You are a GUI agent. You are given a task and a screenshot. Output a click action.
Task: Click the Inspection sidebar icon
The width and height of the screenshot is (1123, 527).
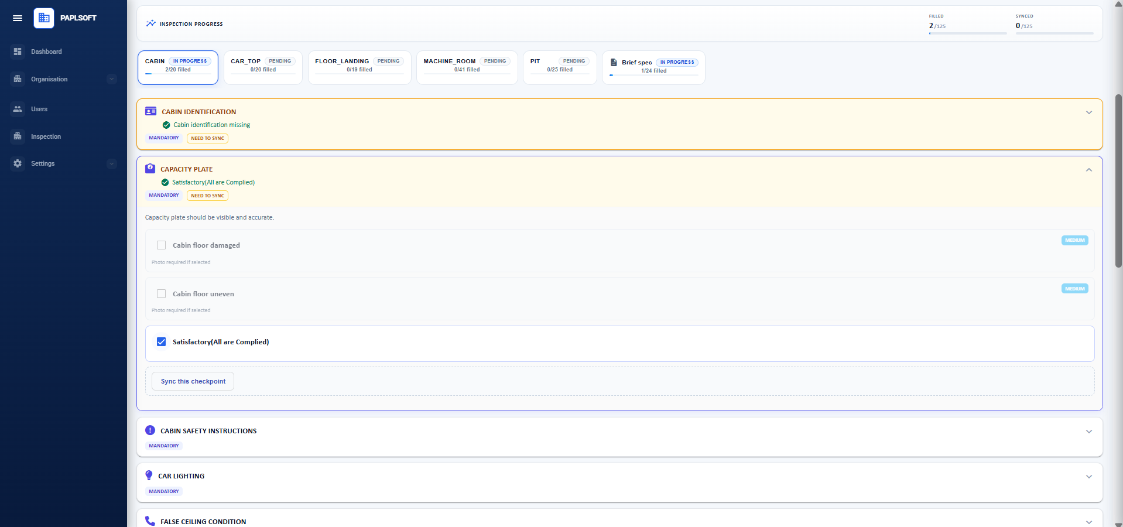pos(18,136)
